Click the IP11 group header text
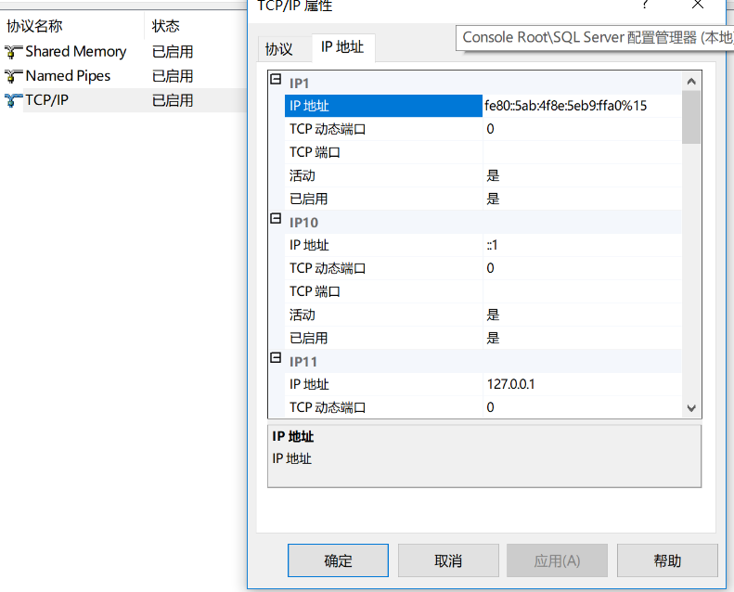734x592 pixels. [x=303, y=362]
